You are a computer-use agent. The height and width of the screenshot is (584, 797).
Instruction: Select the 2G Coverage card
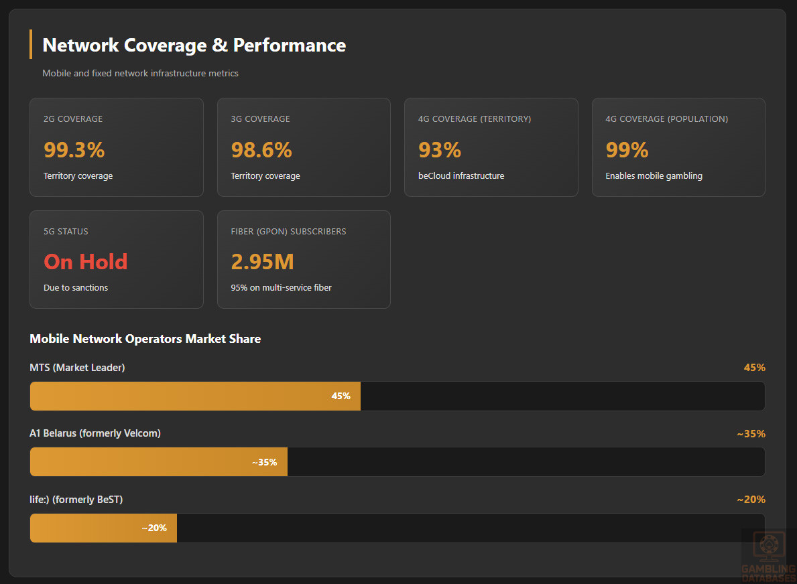(116, 147)
